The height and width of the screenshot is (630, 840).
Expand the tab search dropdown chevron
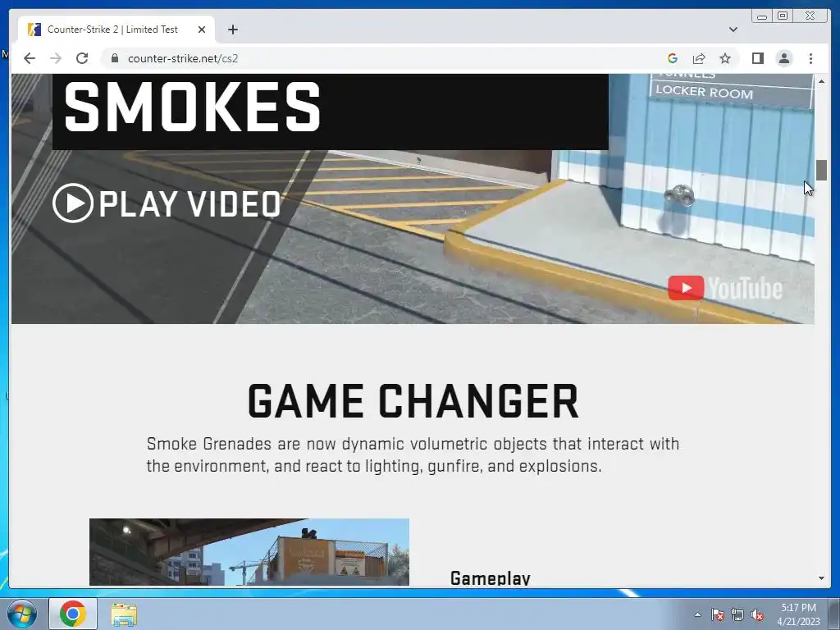(733, 30)
